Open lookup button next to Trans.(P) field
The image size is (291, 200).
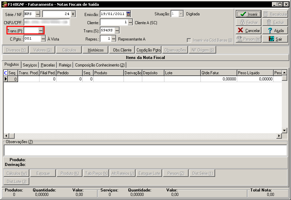41,31
